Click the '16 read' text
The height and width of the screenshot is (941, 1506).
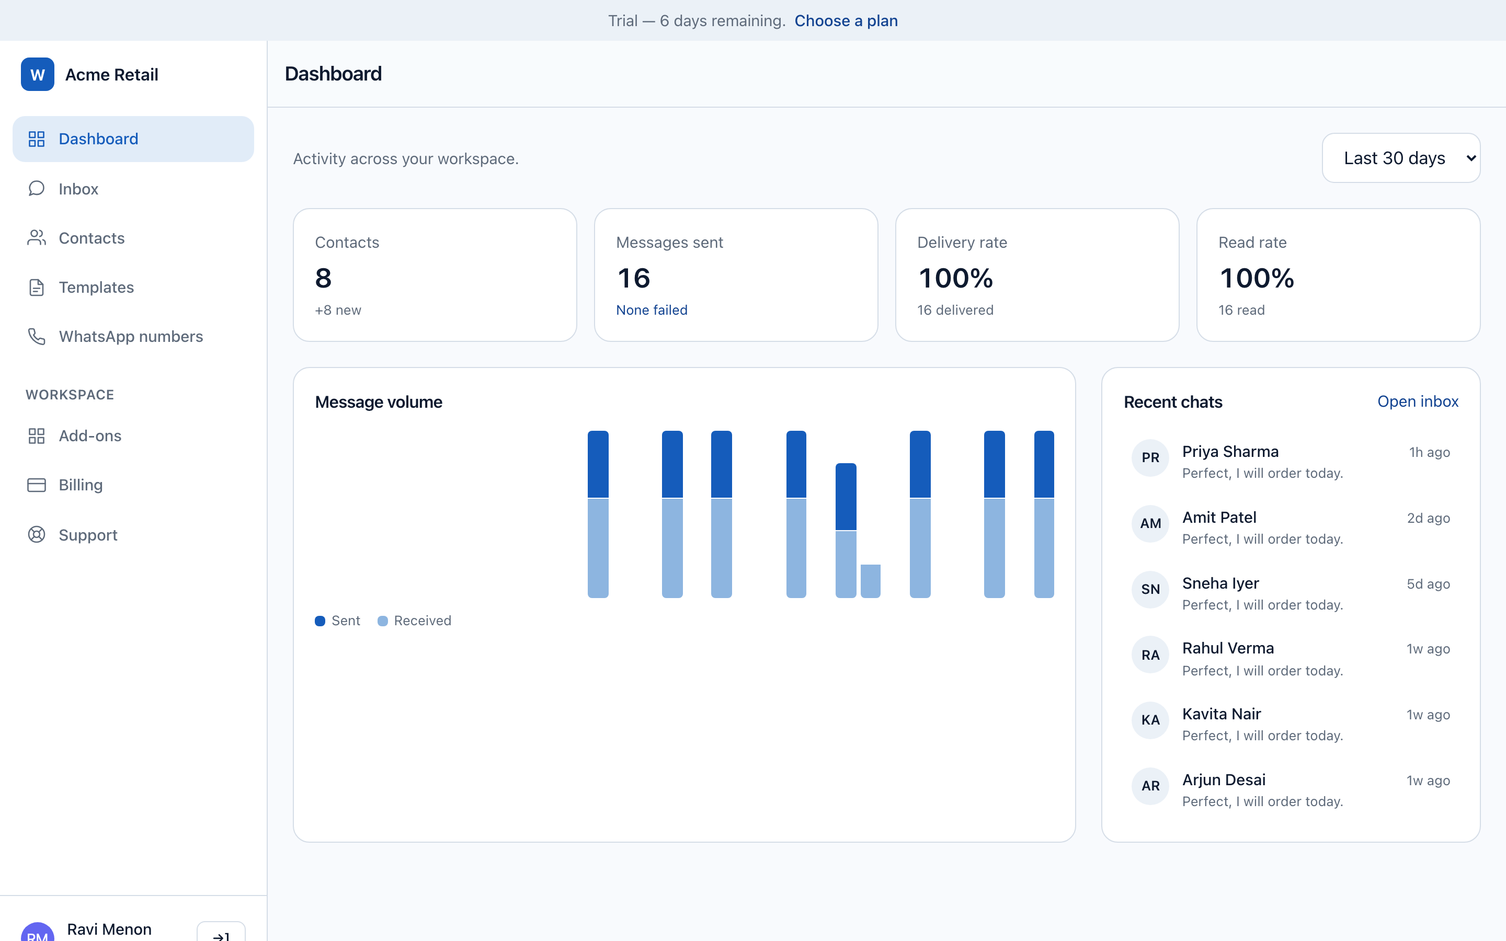point(1241,310)
